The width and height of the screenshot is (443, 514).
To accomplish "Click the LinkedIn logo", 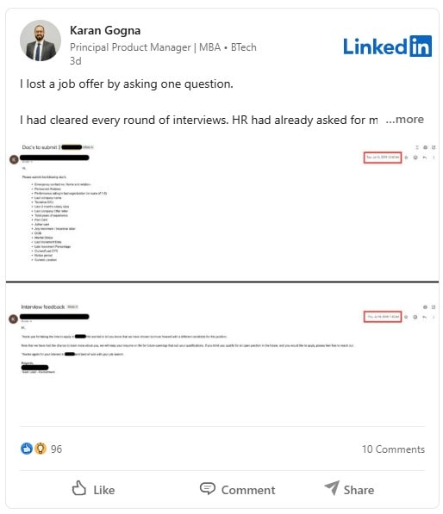I will pyautogui.click(x=387, y=46).
